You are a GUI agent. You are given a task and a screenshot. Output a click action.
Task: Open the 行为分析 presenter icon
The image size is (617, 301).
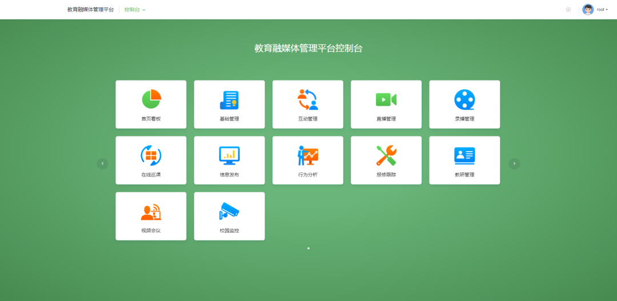[x=307, y=155]
